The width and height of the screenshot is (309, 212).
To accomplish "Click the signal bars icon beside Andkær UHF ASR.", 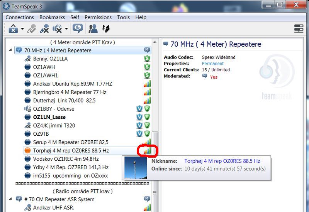I will [x=147, y=207].
